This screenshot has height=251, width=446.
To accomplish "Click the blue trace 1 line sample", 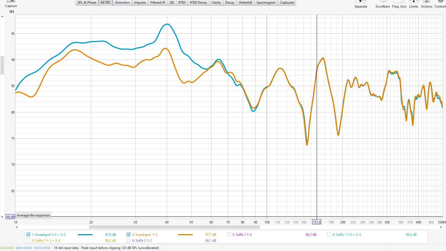I will [85, 234].
